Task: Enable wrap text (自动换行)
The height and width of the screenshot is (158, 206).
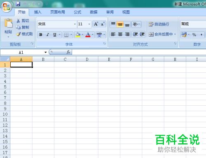Action: 159,24
